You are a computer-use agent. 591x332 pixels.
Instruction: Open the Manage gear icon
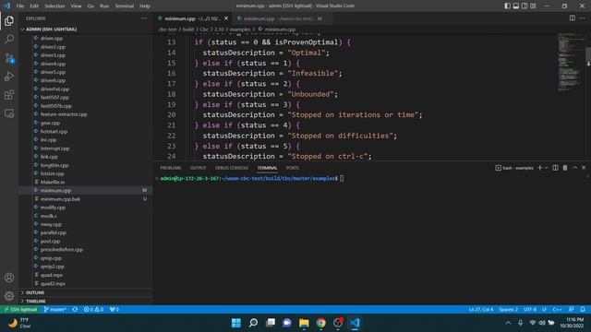[9, 296]
